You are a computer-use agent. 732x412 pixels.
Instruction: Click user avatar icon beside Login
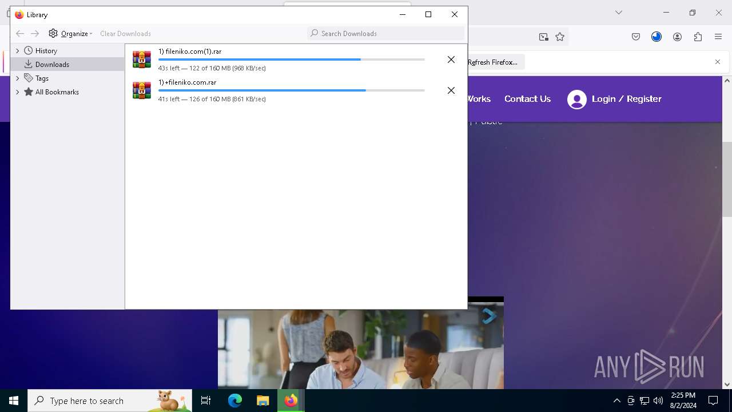click(x=577, y=100)
